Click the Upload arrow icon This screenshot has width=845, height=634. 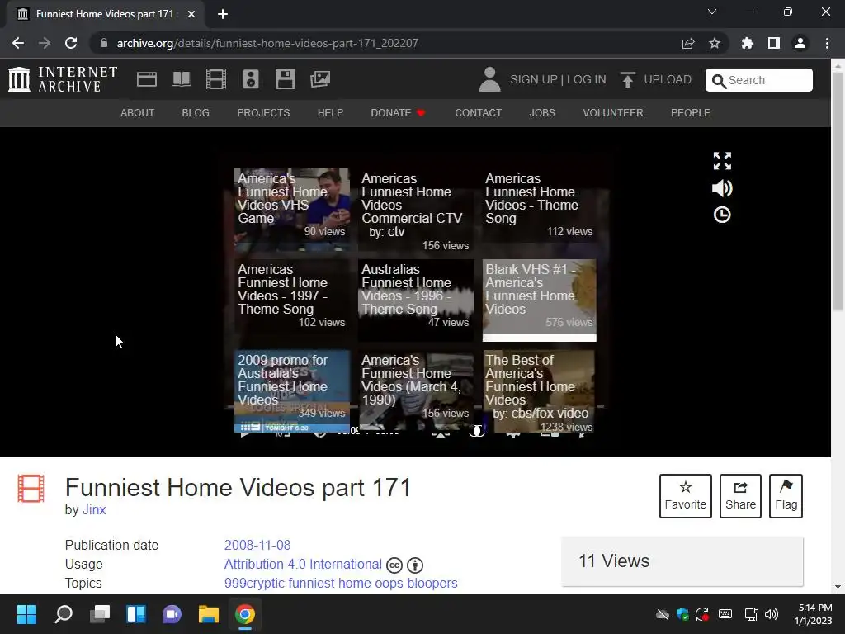tap(627, 80)
